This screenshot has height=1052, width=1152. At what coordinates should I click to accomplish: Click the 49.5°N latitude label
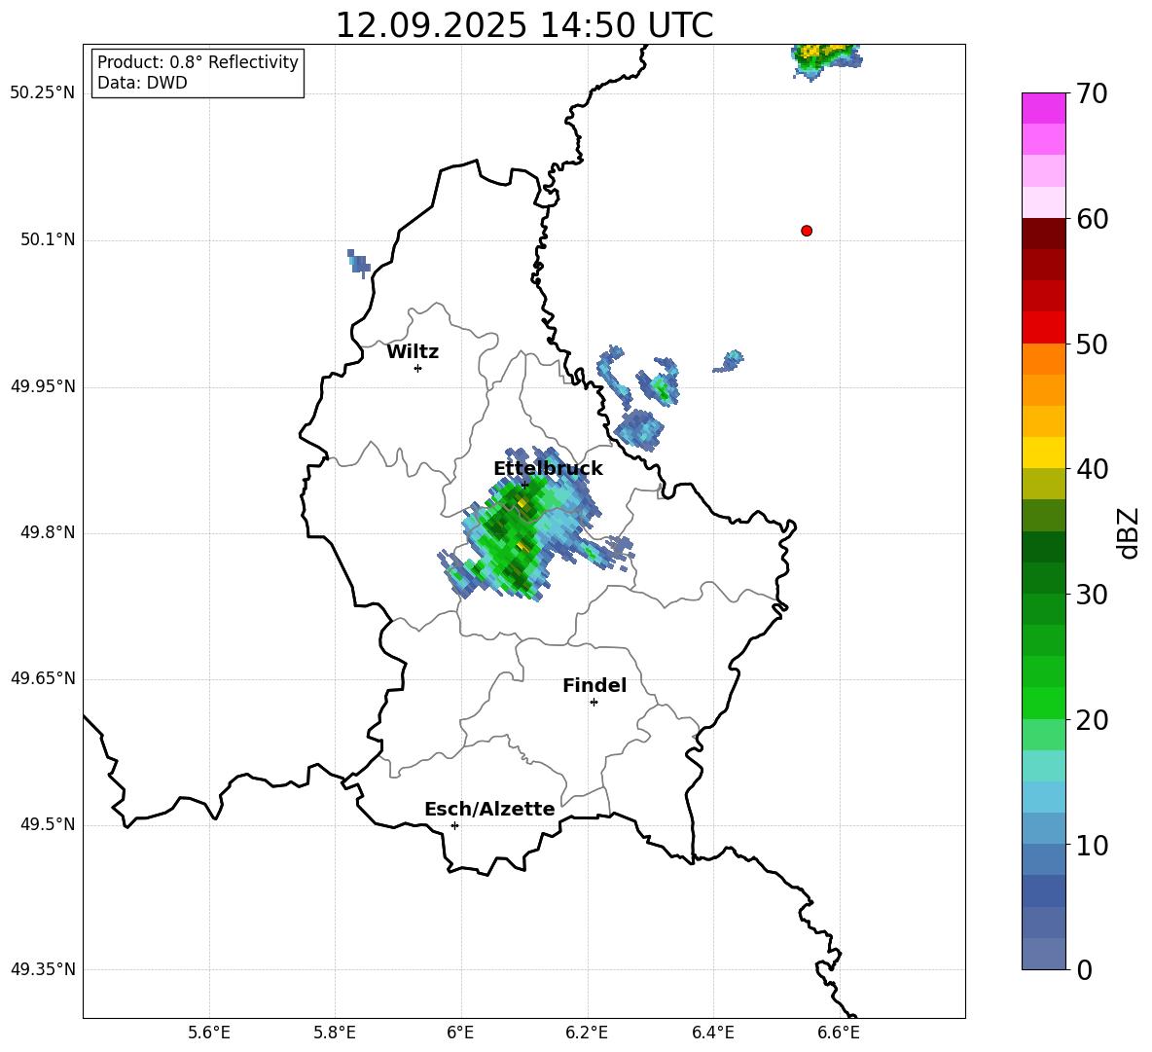pos(48,824)
